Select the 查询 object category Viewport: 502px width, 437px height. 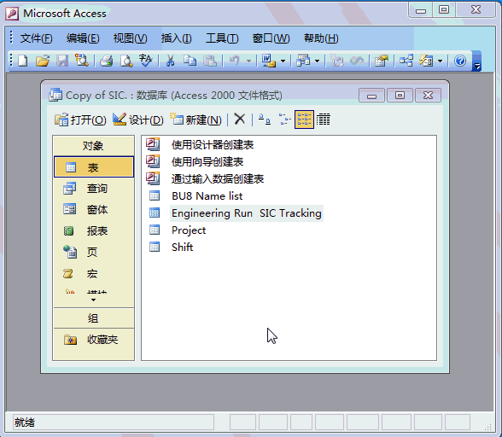click(94, 189)
